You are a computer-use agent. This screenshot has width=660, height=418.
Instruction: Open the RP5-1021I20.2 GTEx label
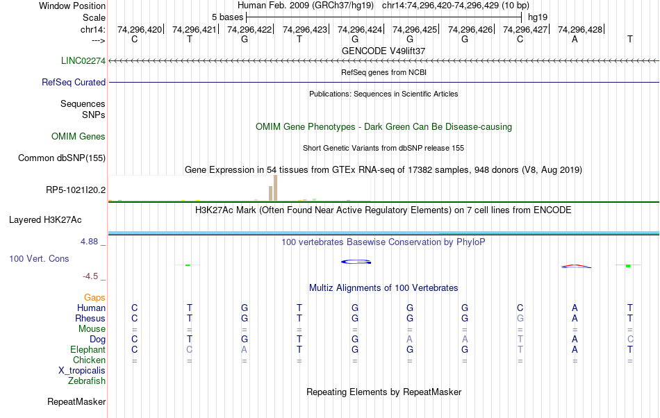(x=75, y=190)
